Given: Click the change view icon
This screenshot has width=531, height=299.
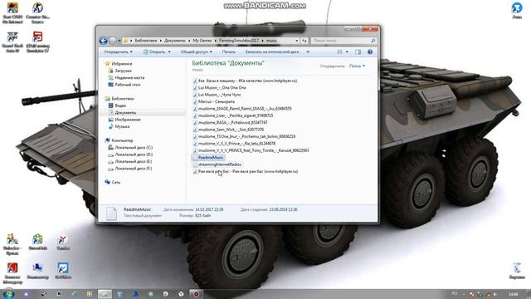Looking at the screenshot, I should click(x=339, y=51).
